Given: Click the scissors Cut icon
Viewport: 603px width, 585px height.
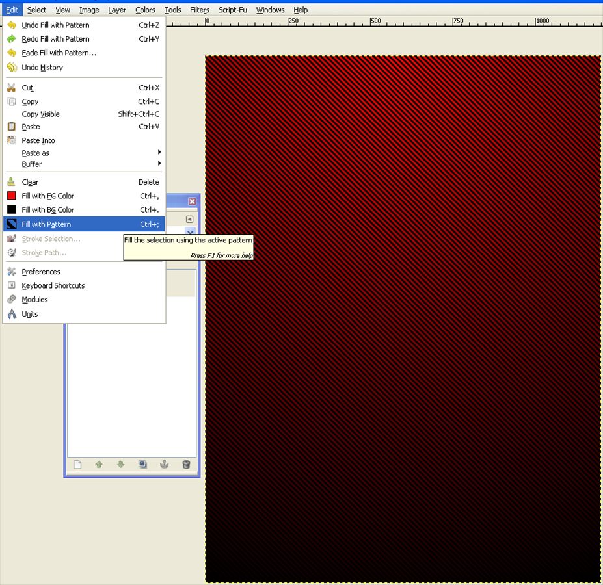Looking at the screenshot, I should (11, 88).
